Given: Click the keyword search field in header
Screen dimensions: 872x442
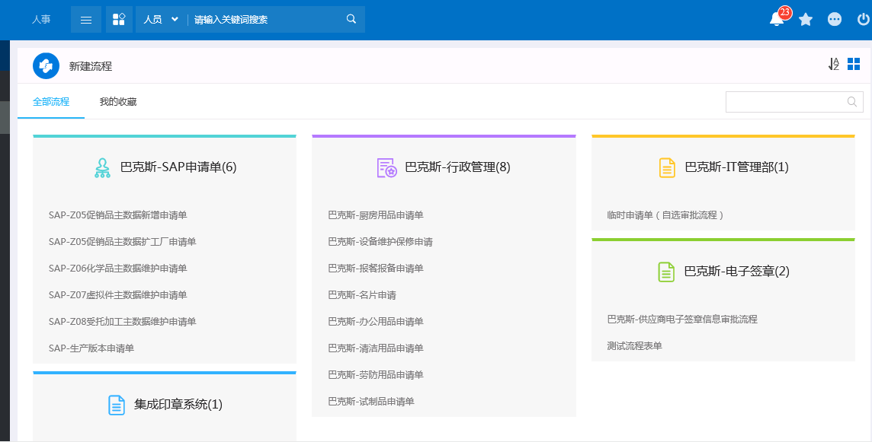Looking at the screenshot, I should tap(266, 20).
